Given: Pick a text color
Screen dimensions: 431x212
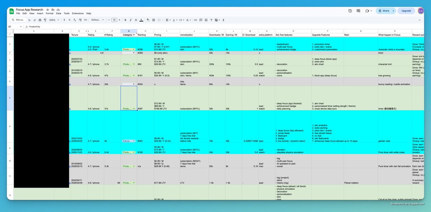Looking at the screenshot, I should (x=142, y=20).
